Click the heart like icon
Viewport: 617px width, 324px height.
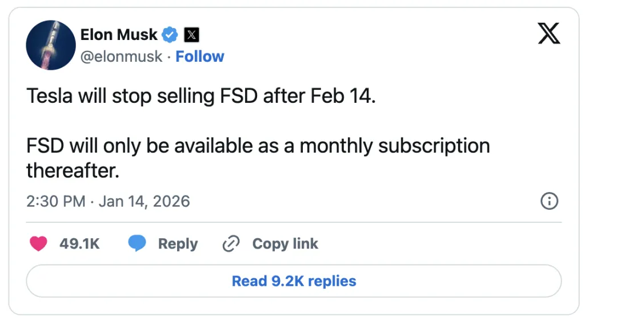pos(39,244)
